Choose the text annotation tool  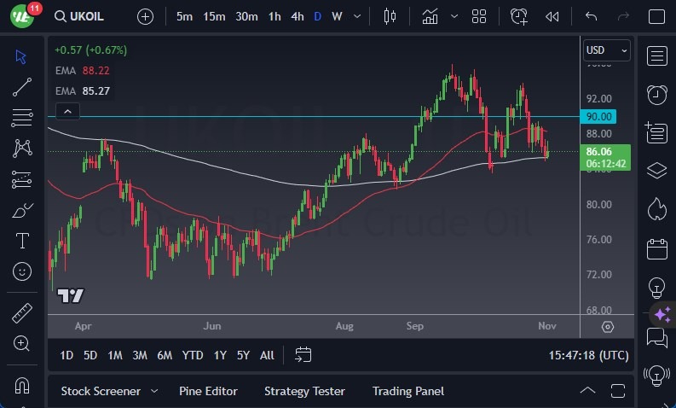click(x=22, y=241)
